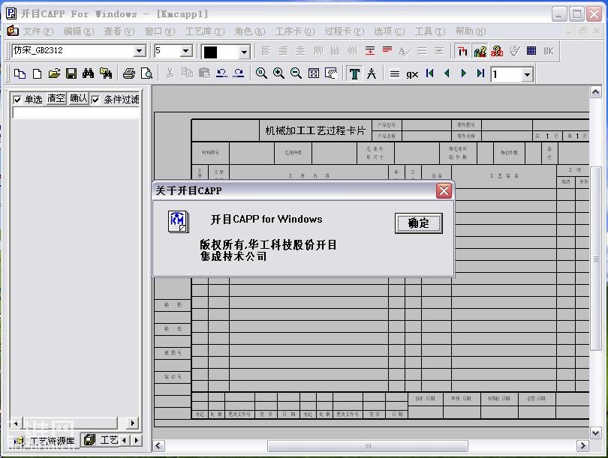Click the horizontal lines icon beside gx
This screenshot has width=608, height=458.
[395, 73]
